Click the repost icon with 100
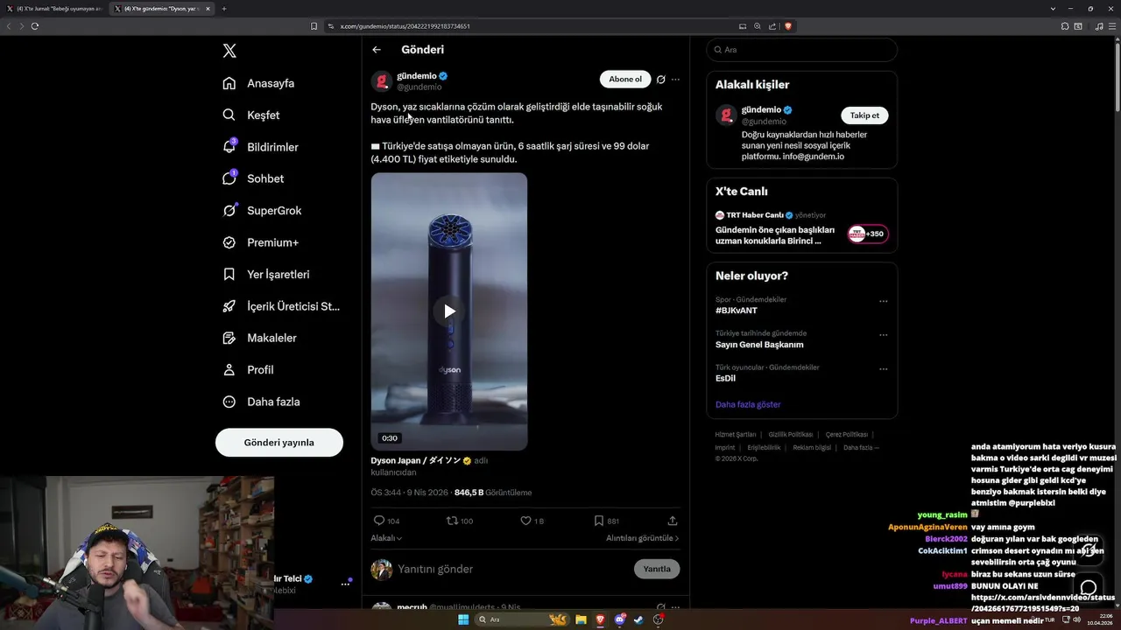The image size is (1121, 630). click(x=460, y=521)
